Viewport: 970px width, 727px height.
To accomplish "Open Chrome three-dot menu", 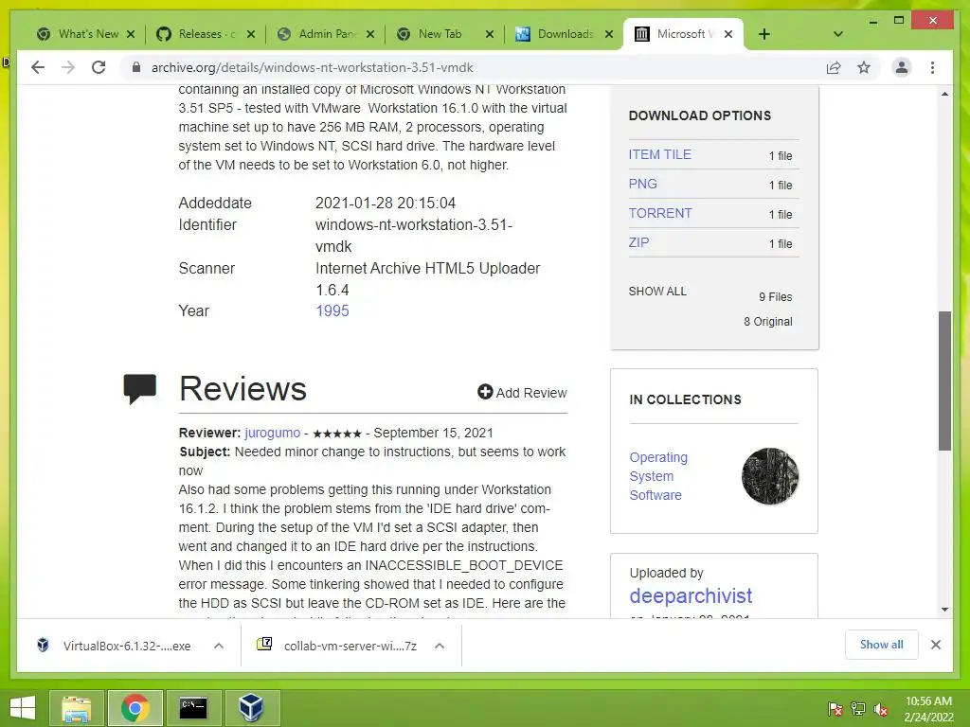I will (x=932, y=67).
